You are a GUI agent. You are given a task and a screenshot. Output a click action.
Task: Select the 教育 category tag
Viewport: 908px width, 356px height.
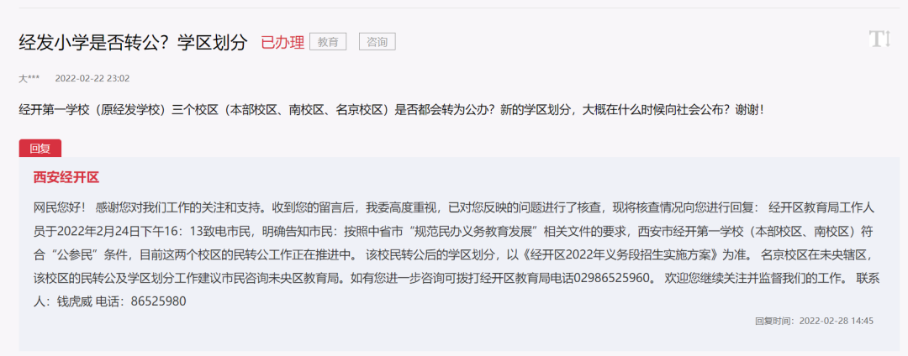click(328, 42)
